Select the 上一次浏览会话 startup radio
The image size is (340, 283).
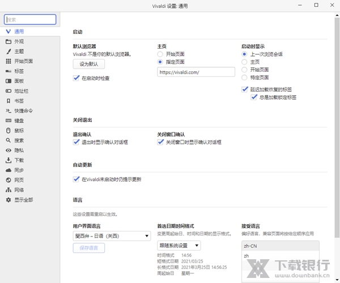pyautogui.click(x=244, y=54)
